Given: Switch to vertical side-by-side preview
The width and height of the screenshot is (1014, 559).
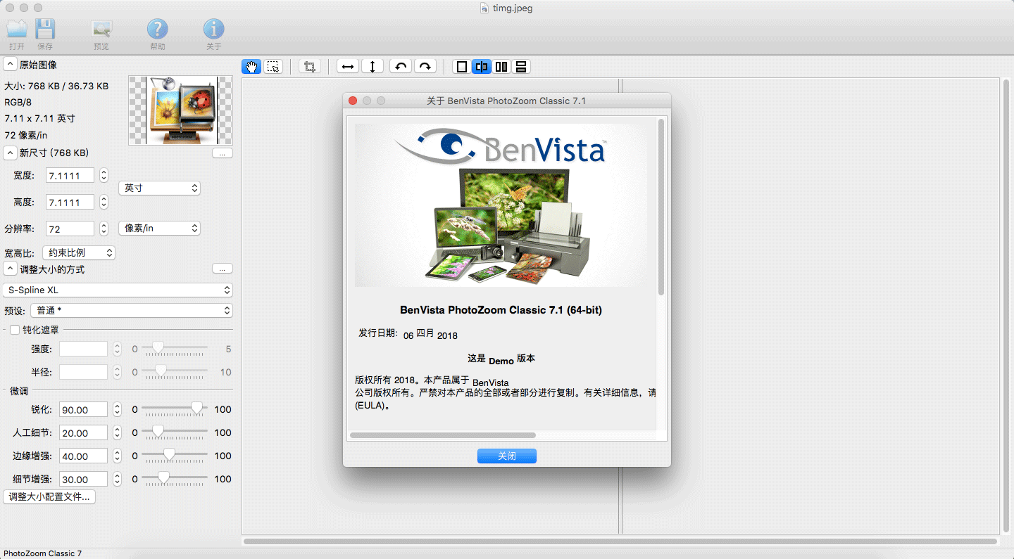Looking at the screenshot, I should click(x=501, y=67).
